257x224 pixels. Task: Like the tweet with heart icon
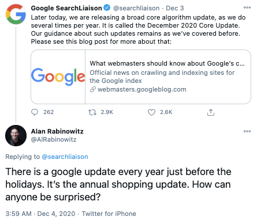[x=151, y=112]
